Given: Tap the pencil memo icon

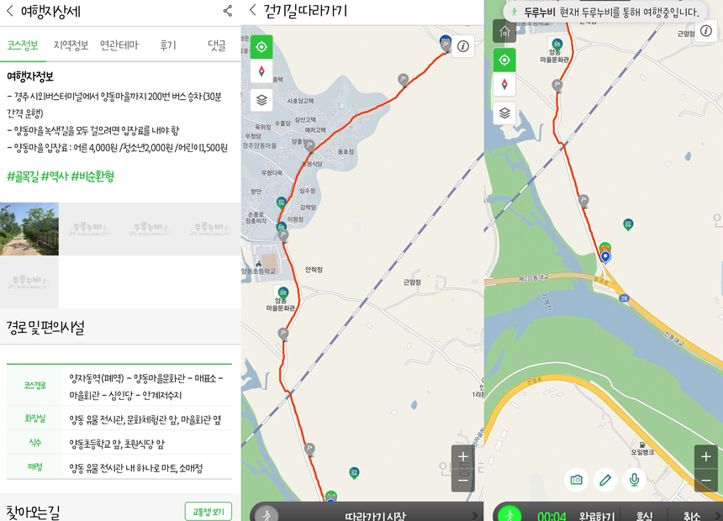Looking at the screenshot, I should 605,480.
